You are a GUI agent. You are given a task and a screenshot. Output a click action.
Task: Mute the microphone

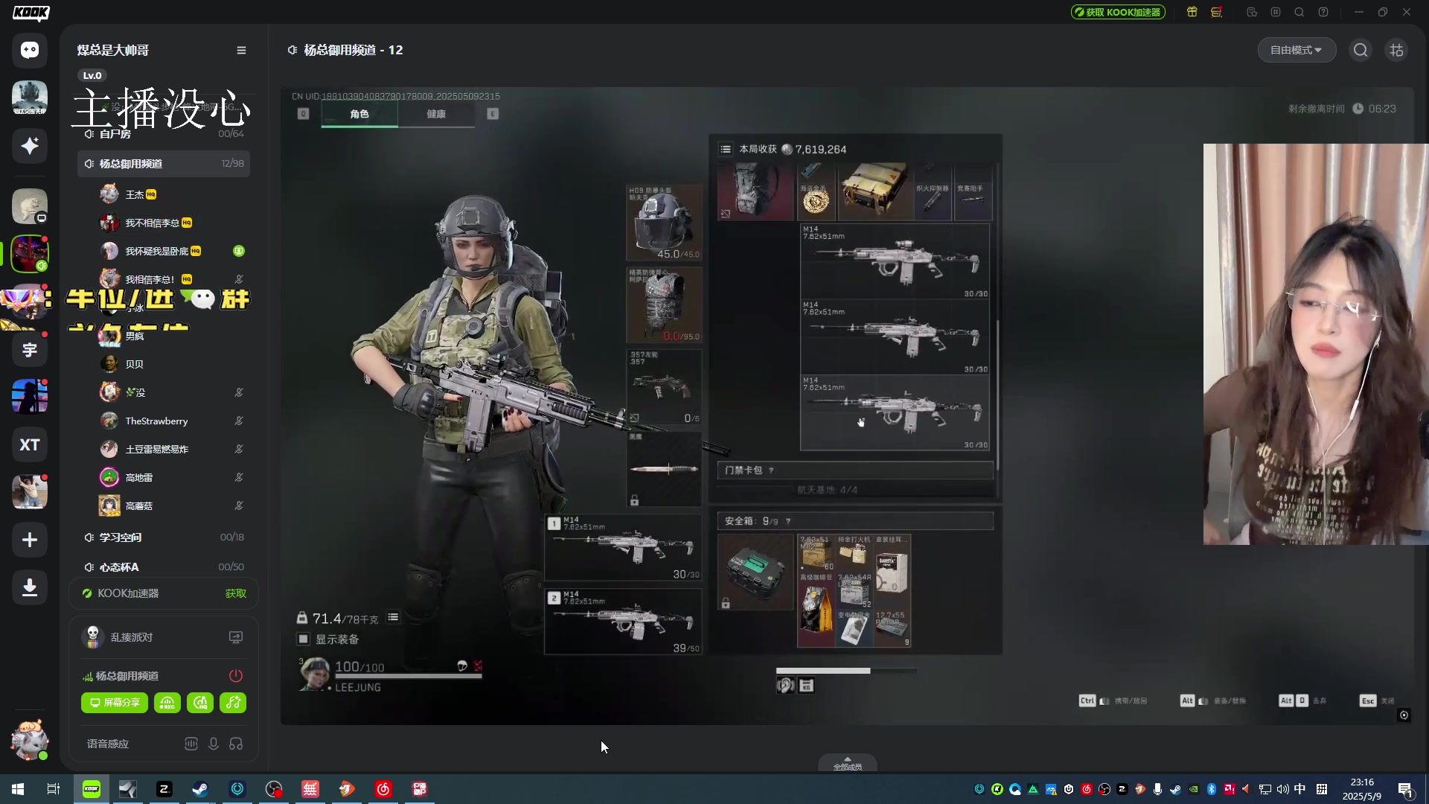click(x=214, y=744)
